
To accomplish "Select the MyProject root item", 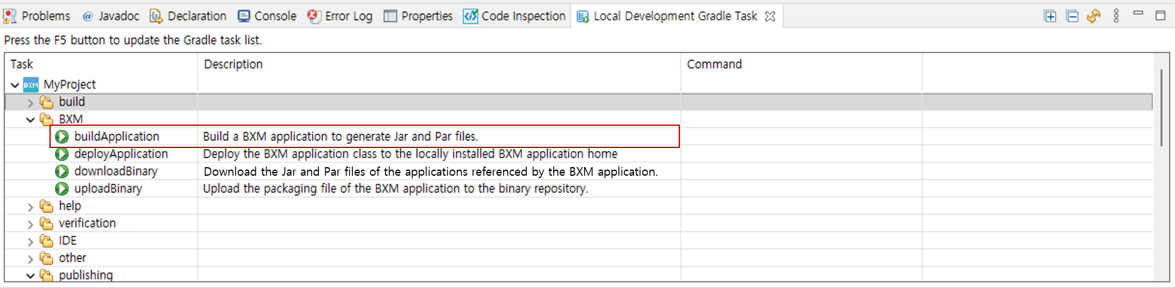I will pos(70,84).
